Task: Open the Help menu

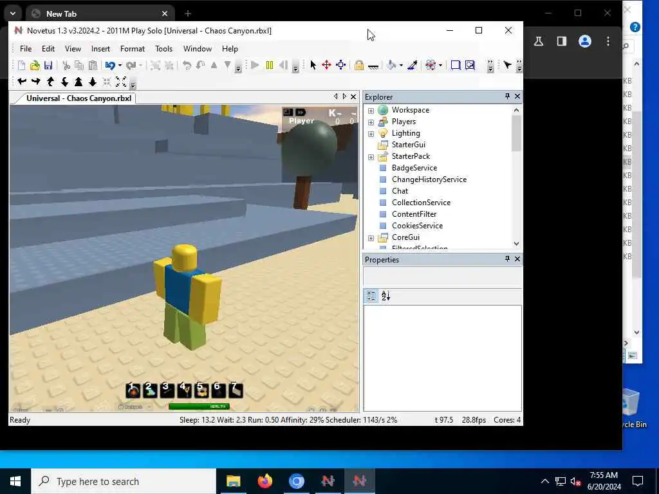Action: [x=230, y=49]
